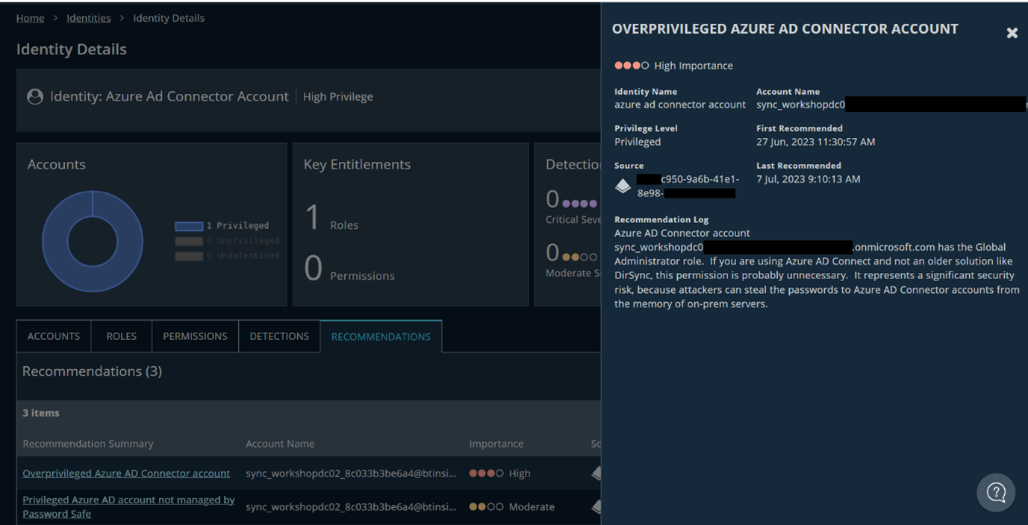Screen dimensions: 1028x525
Task: Switch to the Accounts tab
Action: 54,336
